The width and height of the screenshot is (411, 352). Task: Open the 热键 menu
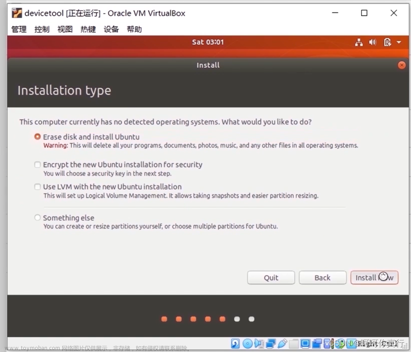88,29
